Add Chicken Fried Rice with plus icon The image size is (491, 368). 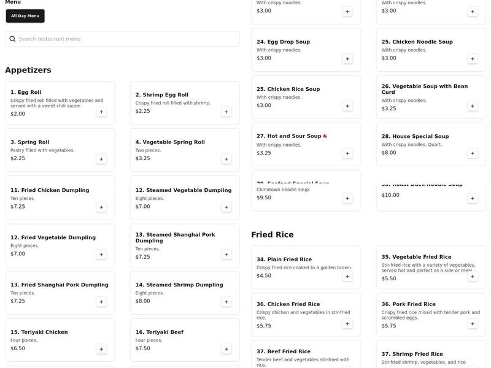click(x=347, y=324)
